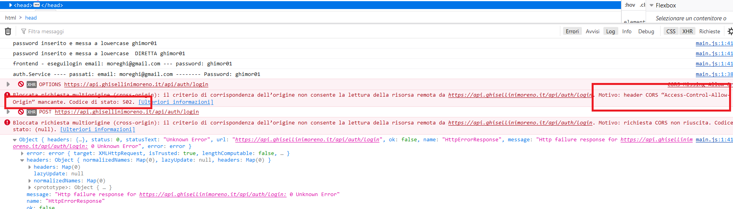Expand the POST XHR request details
This screenshot has width=733, height=209.
click(x=8, y=112)
